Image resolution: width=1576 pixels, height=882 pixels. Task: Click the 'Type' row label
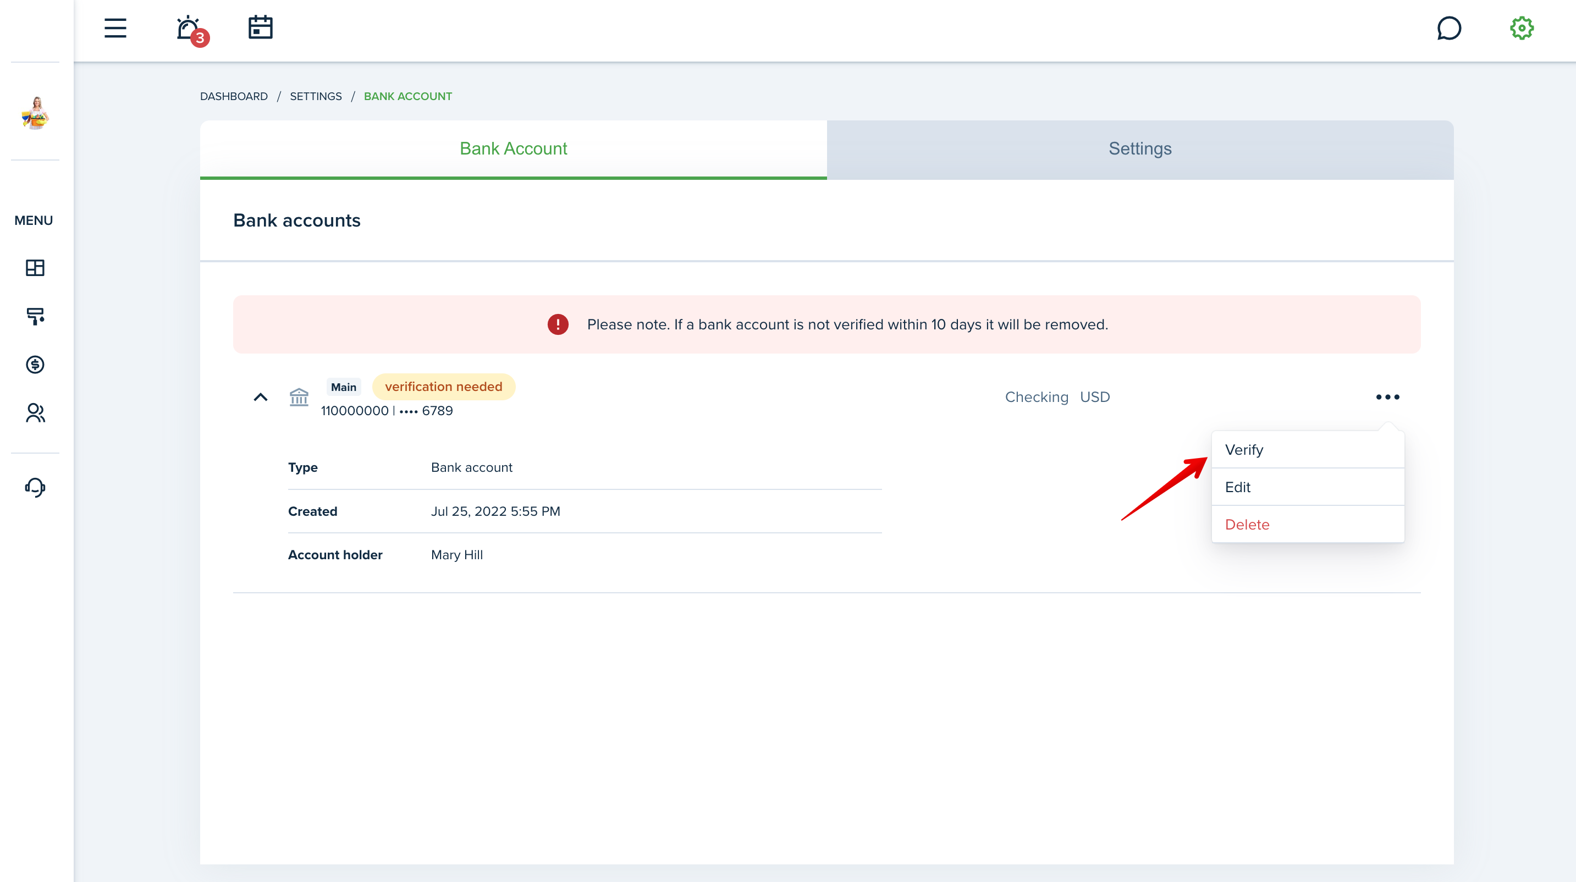point(303,467)
